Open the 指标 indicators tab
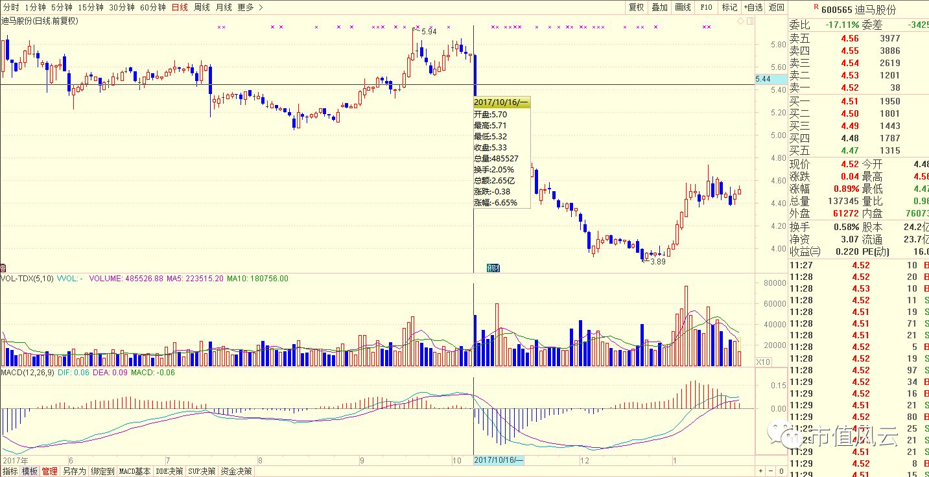Viewport: 929px width, 477px height. 10,471
